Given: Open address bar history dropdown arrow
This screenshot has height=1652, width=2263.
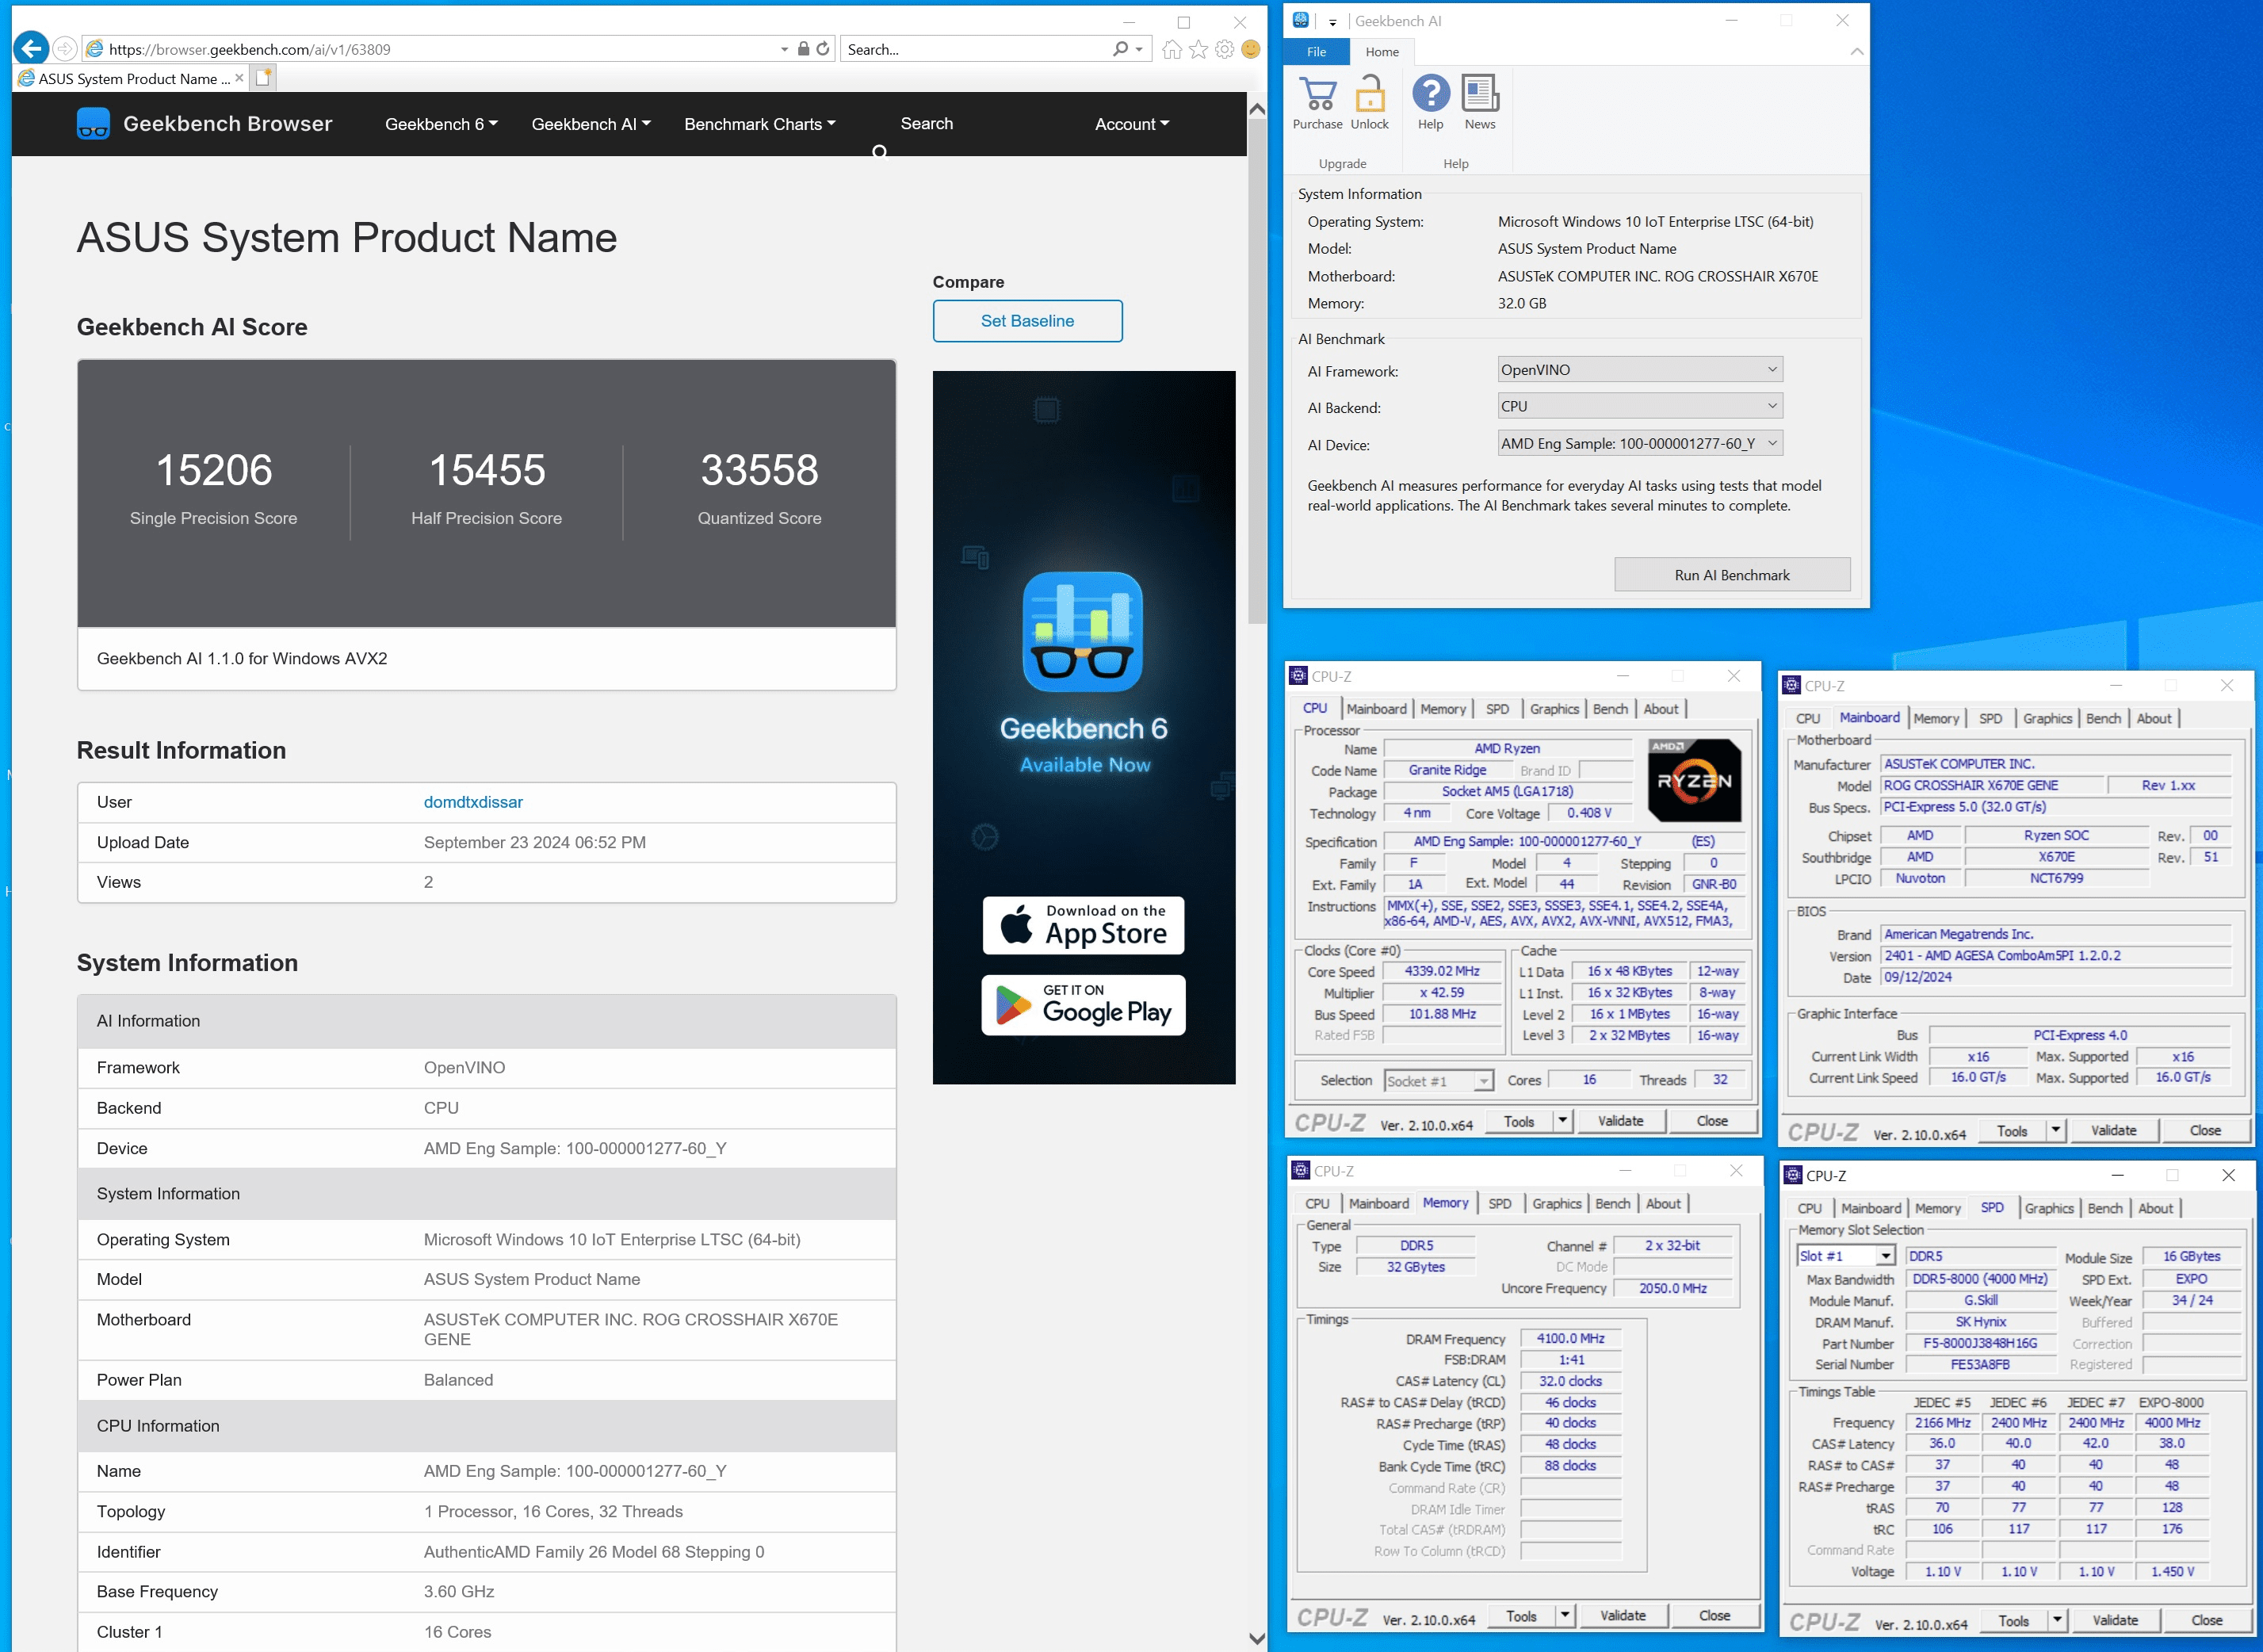Looking at the screenshot, I should click(x=784, y=49).
